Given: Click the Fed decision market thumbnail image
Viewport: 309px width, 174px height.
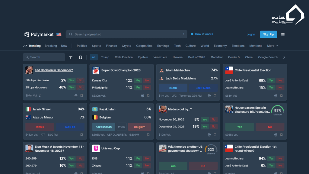Looking at the screenshot, I should 29,70.
